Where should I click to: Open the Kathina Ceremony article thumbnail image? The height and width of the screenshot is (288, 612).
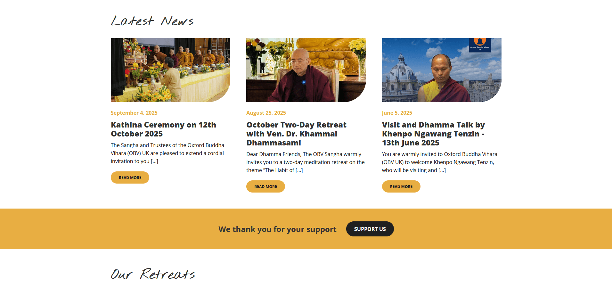click(x=170, y=70)
